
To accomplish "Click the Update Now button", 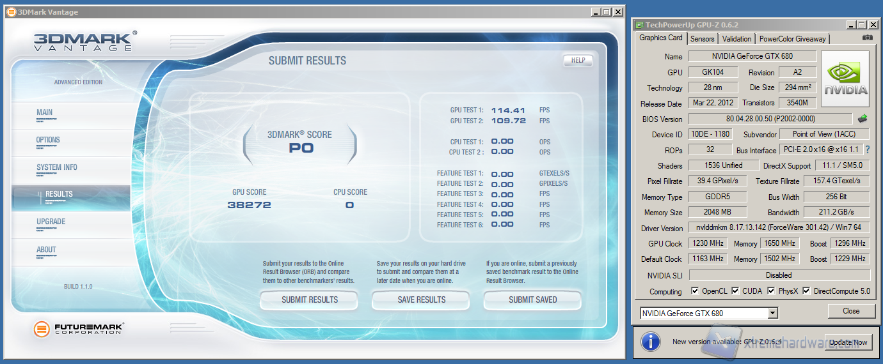I will [x=848, y=342].
